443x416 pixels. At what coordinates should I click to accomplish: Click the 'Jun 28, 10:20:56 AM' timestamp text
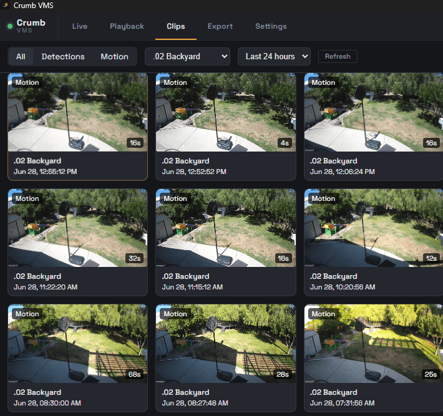(x=343, y=287)
